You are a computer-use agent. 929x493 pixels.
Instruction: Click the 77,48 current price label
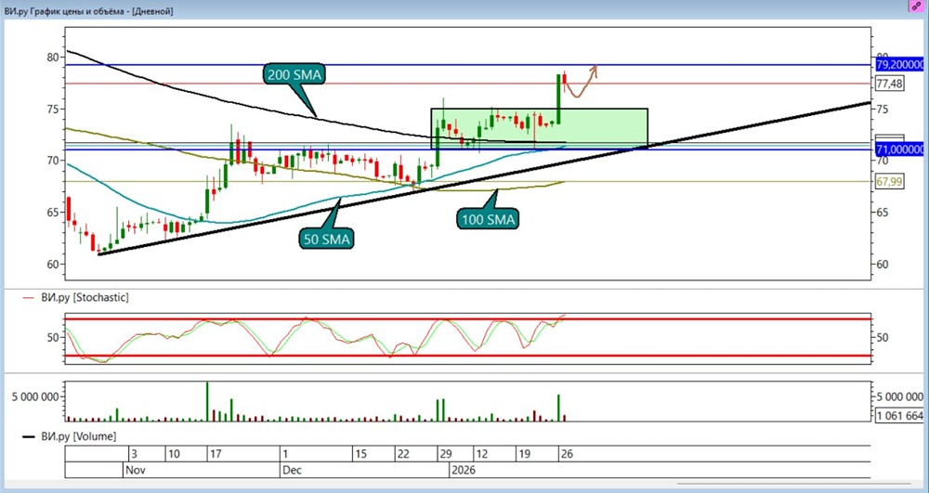[x=889, y=84]
